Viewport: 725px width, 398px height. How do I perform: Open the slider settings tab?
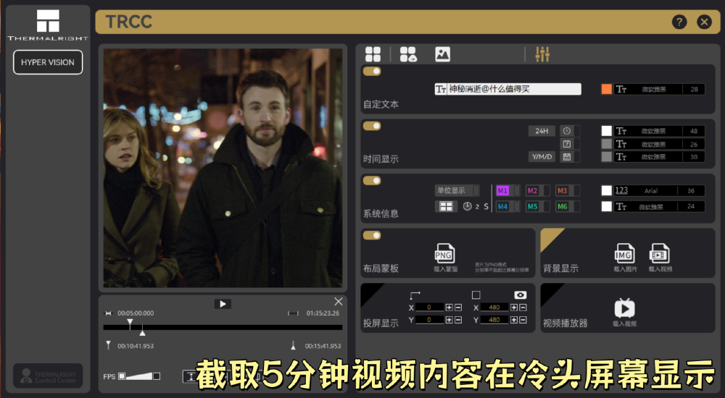542,54
